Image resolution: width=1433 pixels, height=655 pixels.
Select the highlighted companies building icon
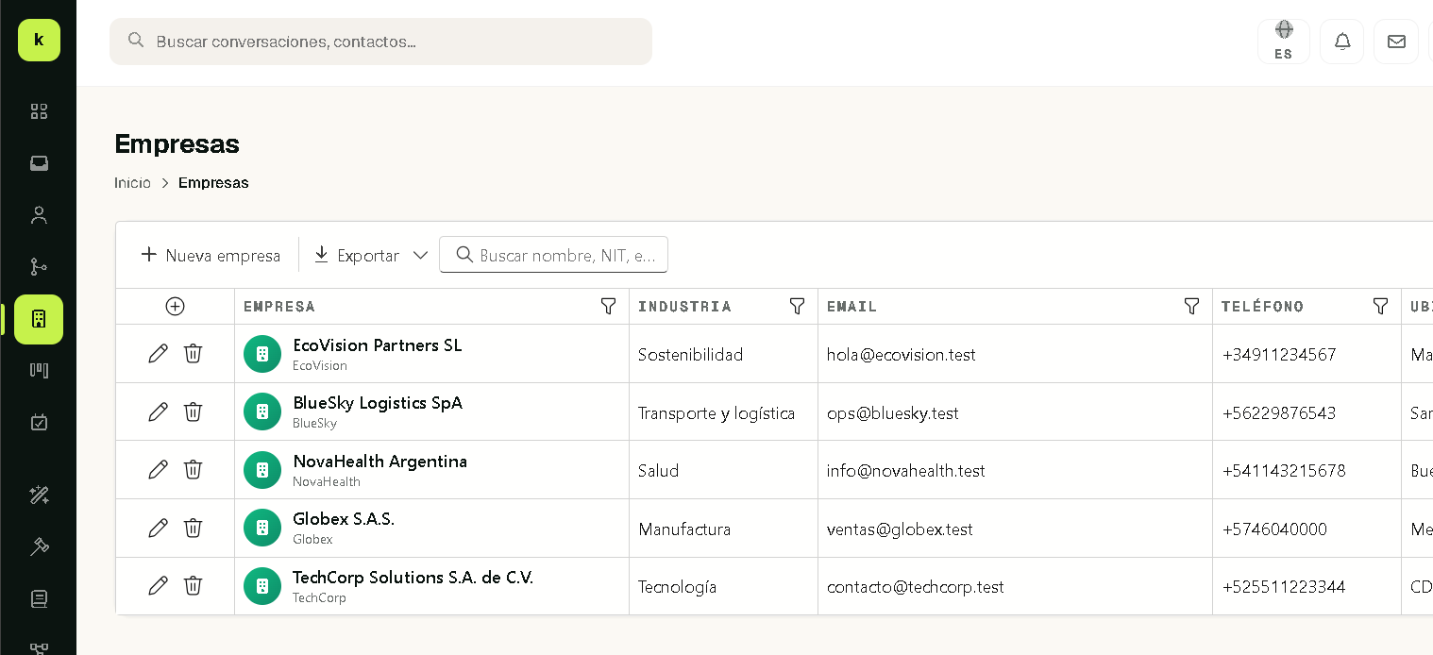[x=39, y=319]
